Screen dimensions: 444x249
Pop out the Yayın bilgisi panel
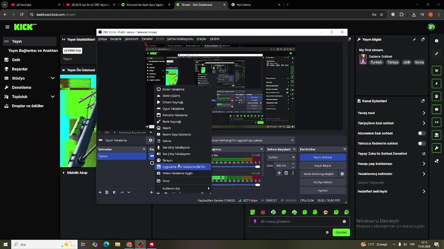(x=422, y=39)
